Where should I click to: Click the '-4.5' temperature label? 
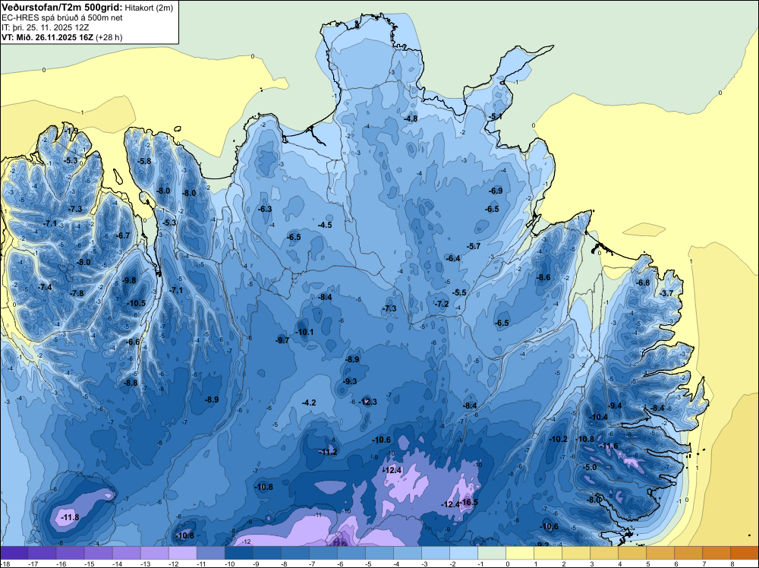coord(325,225)
